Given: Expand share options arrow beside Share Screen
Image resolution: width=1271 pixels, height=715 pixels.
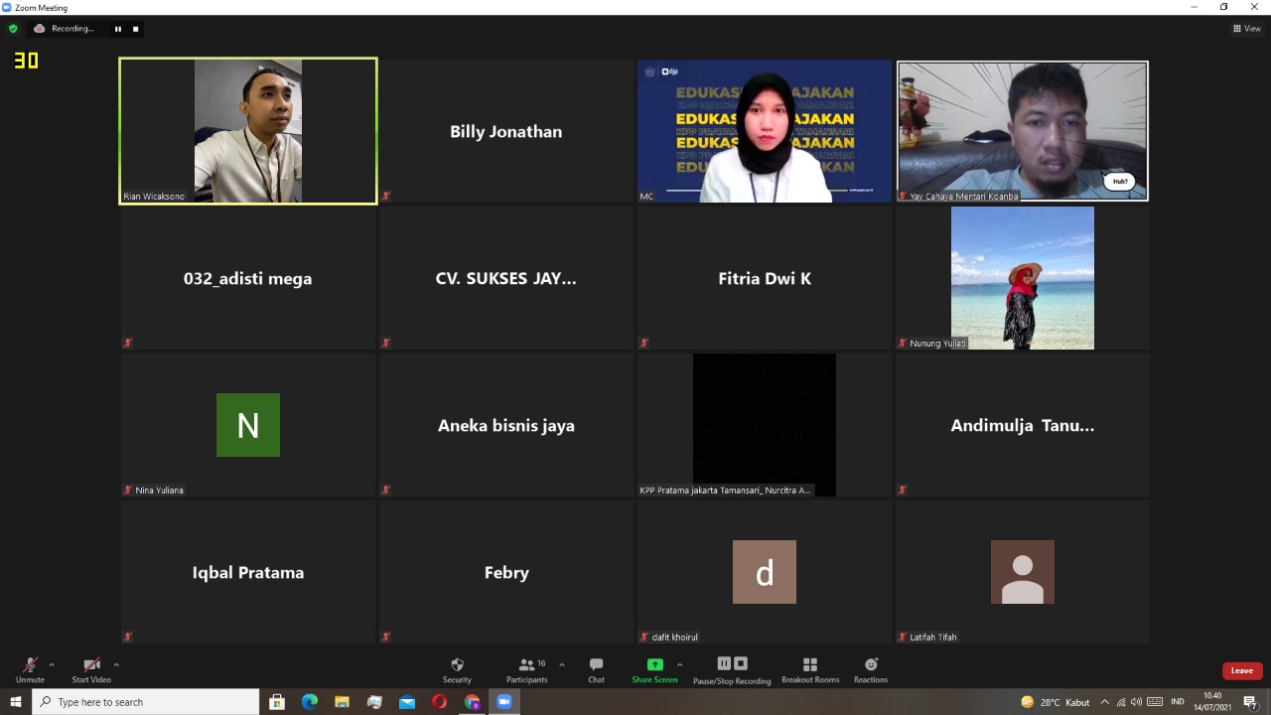Looking at the screenshot, I should pos(679,664).
